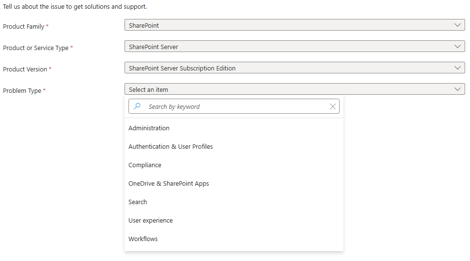Click the Subscription Edition chevron arrow
470x261 pixels.
pyautogui.click(x=457, y=68)
